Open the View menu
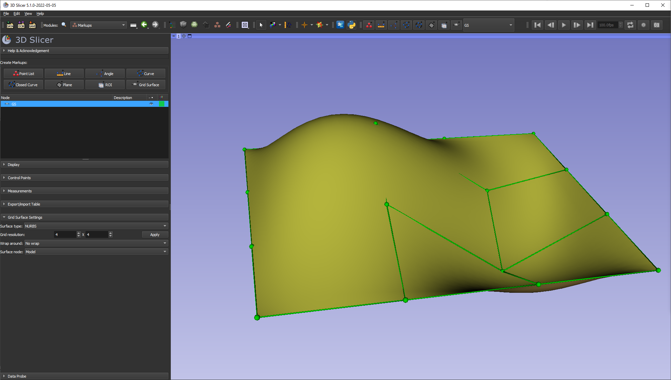The image size is (671, 380). click(28, 14)
